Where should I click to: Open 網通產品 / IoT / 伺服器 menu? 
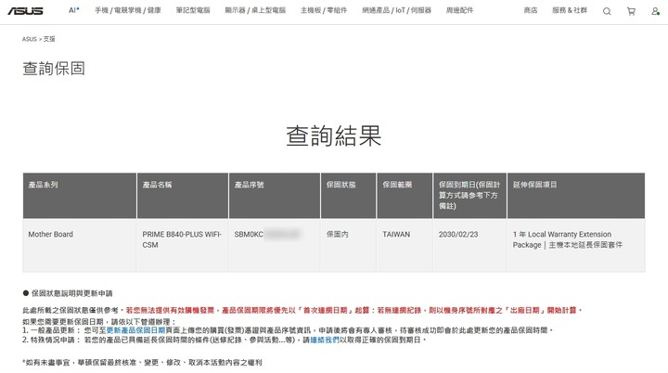[x=397, y=10]
